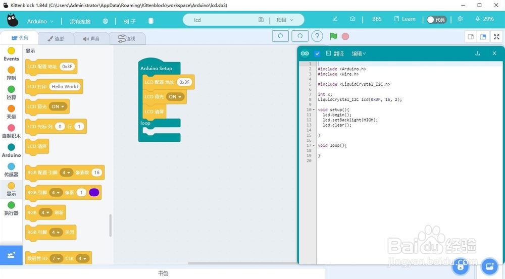Open the Learn link
Image resolution: width=505 pixels, height=279 pixels.
tap(405, 19)
